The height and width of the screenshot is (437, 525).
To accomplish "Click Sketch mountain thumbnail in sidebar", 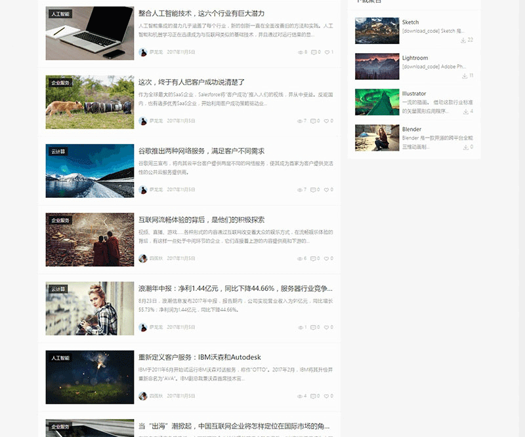I will [377, 31].
